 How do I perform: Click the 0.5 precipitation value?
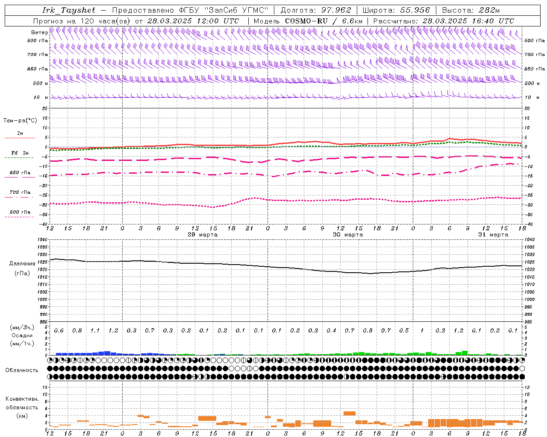(404, 331)
